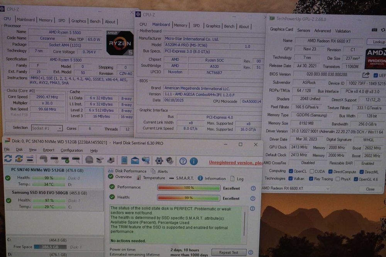Select the PC SN740 NVMe WD 512GB disk
Viewport: 386px width, 257px height.
pyautogui.click(x=54, y=177)
